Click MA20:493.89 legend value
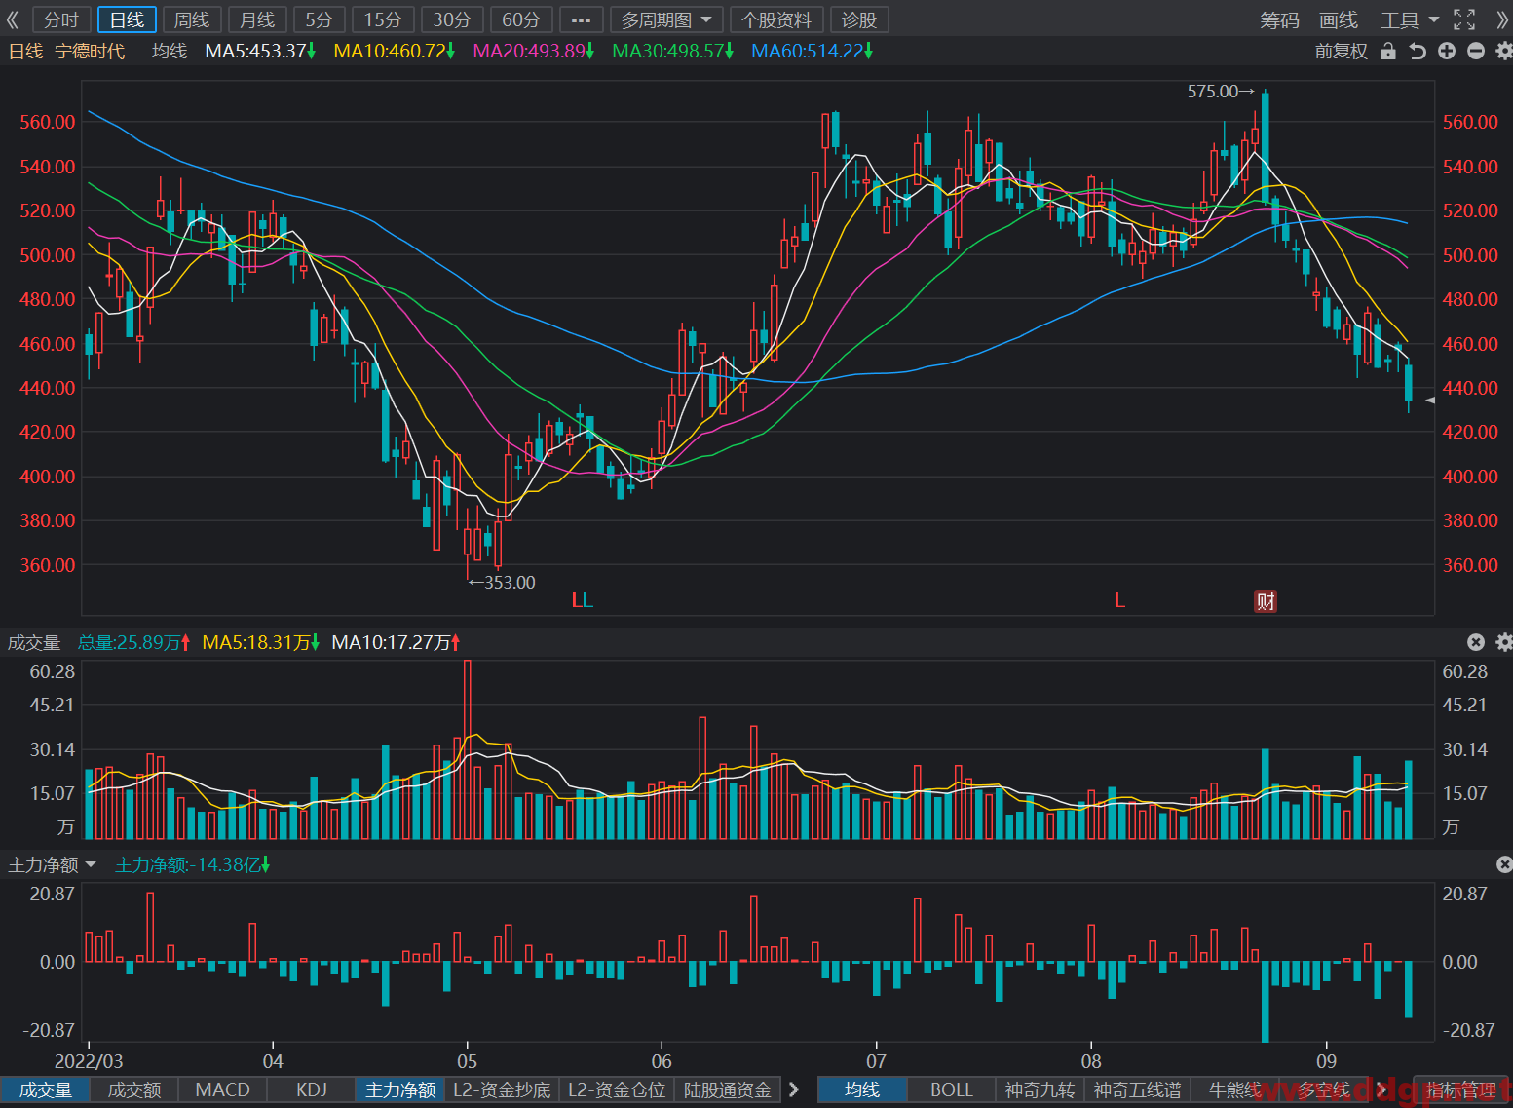1513x1108 pixels. (x=534, y=51)
